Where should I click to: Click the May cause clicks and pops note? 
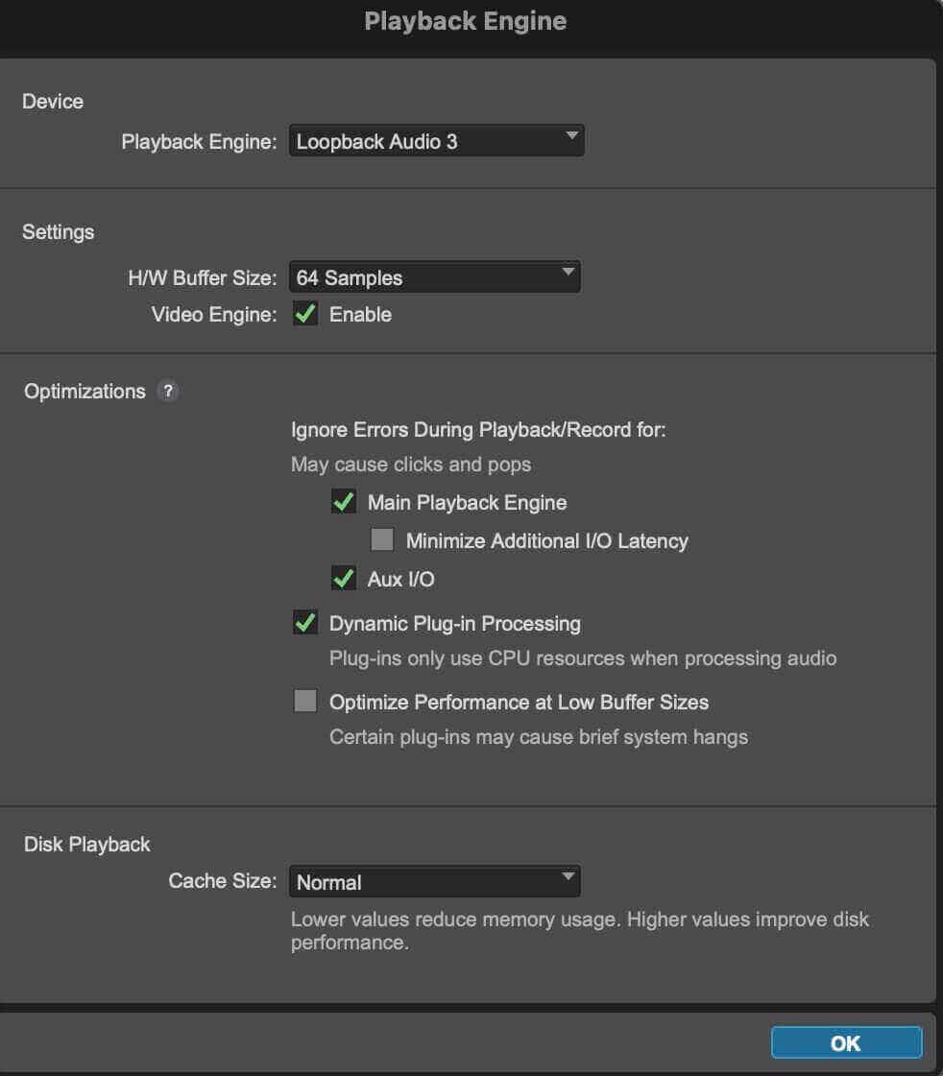coord(411,465)
